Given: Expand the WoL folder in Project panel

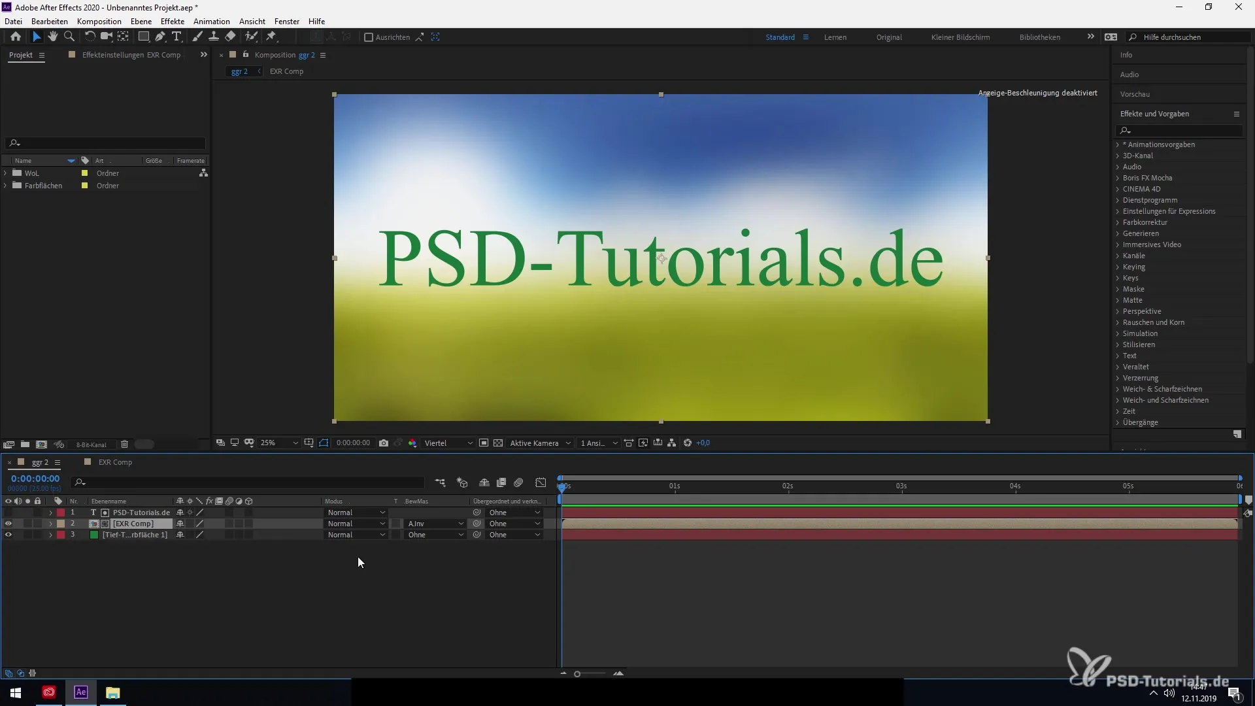Looking at the screenshot, I should pos(6,173).
